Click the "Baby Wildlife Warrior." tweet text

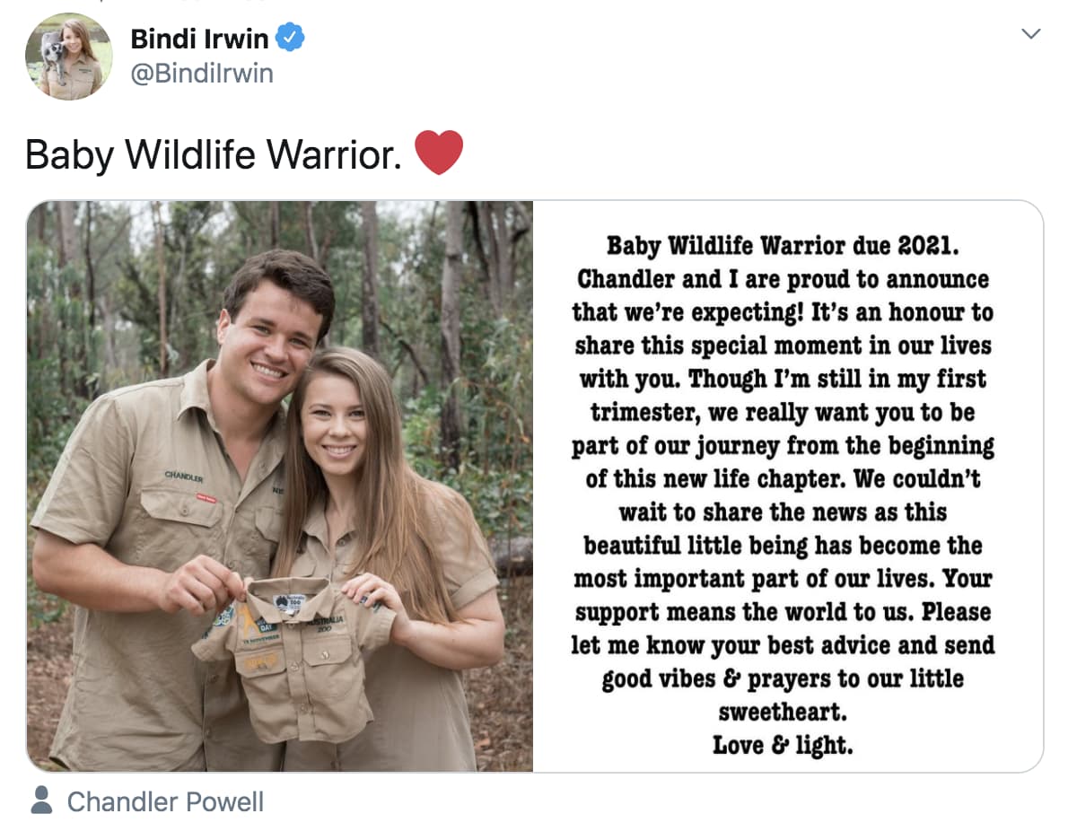pos(213,154)
